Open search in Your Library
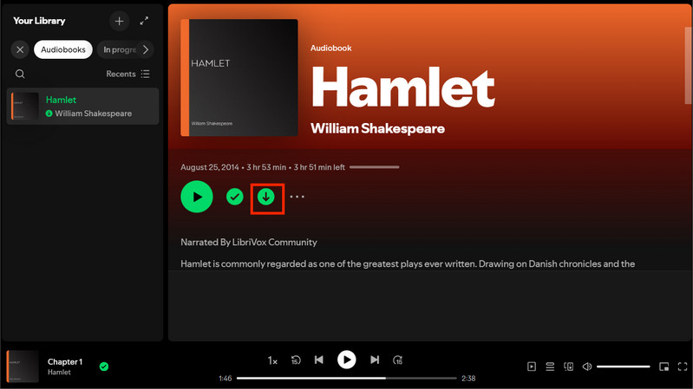The height and width of the screenshot is (389, 693). click(x=20, y=74)
